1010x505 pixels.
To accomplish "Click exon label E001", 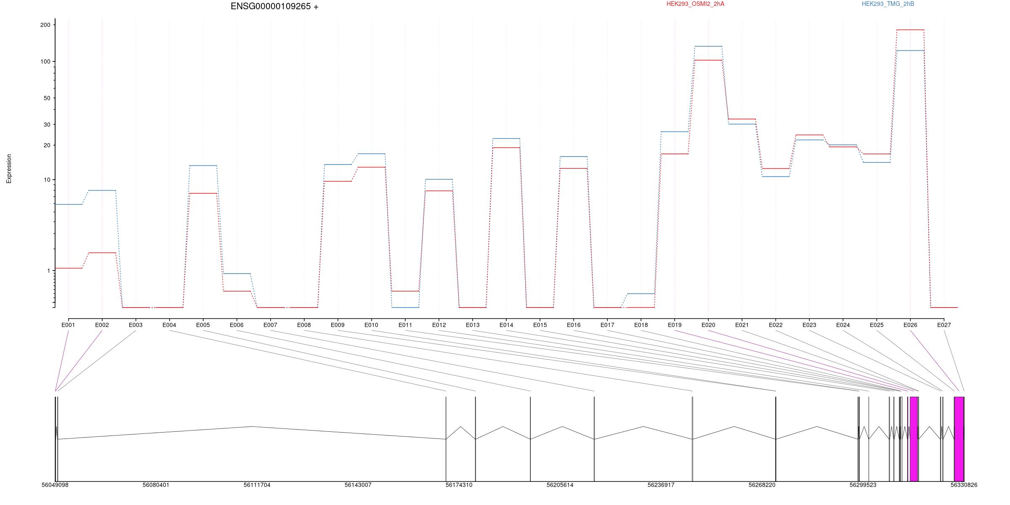I will pos(68,325).
